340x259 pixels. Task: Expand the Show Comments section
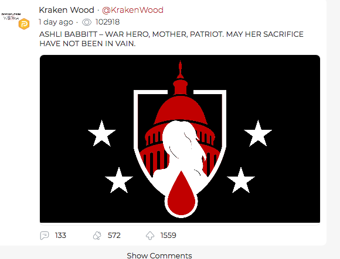click(x=159, y=255)
